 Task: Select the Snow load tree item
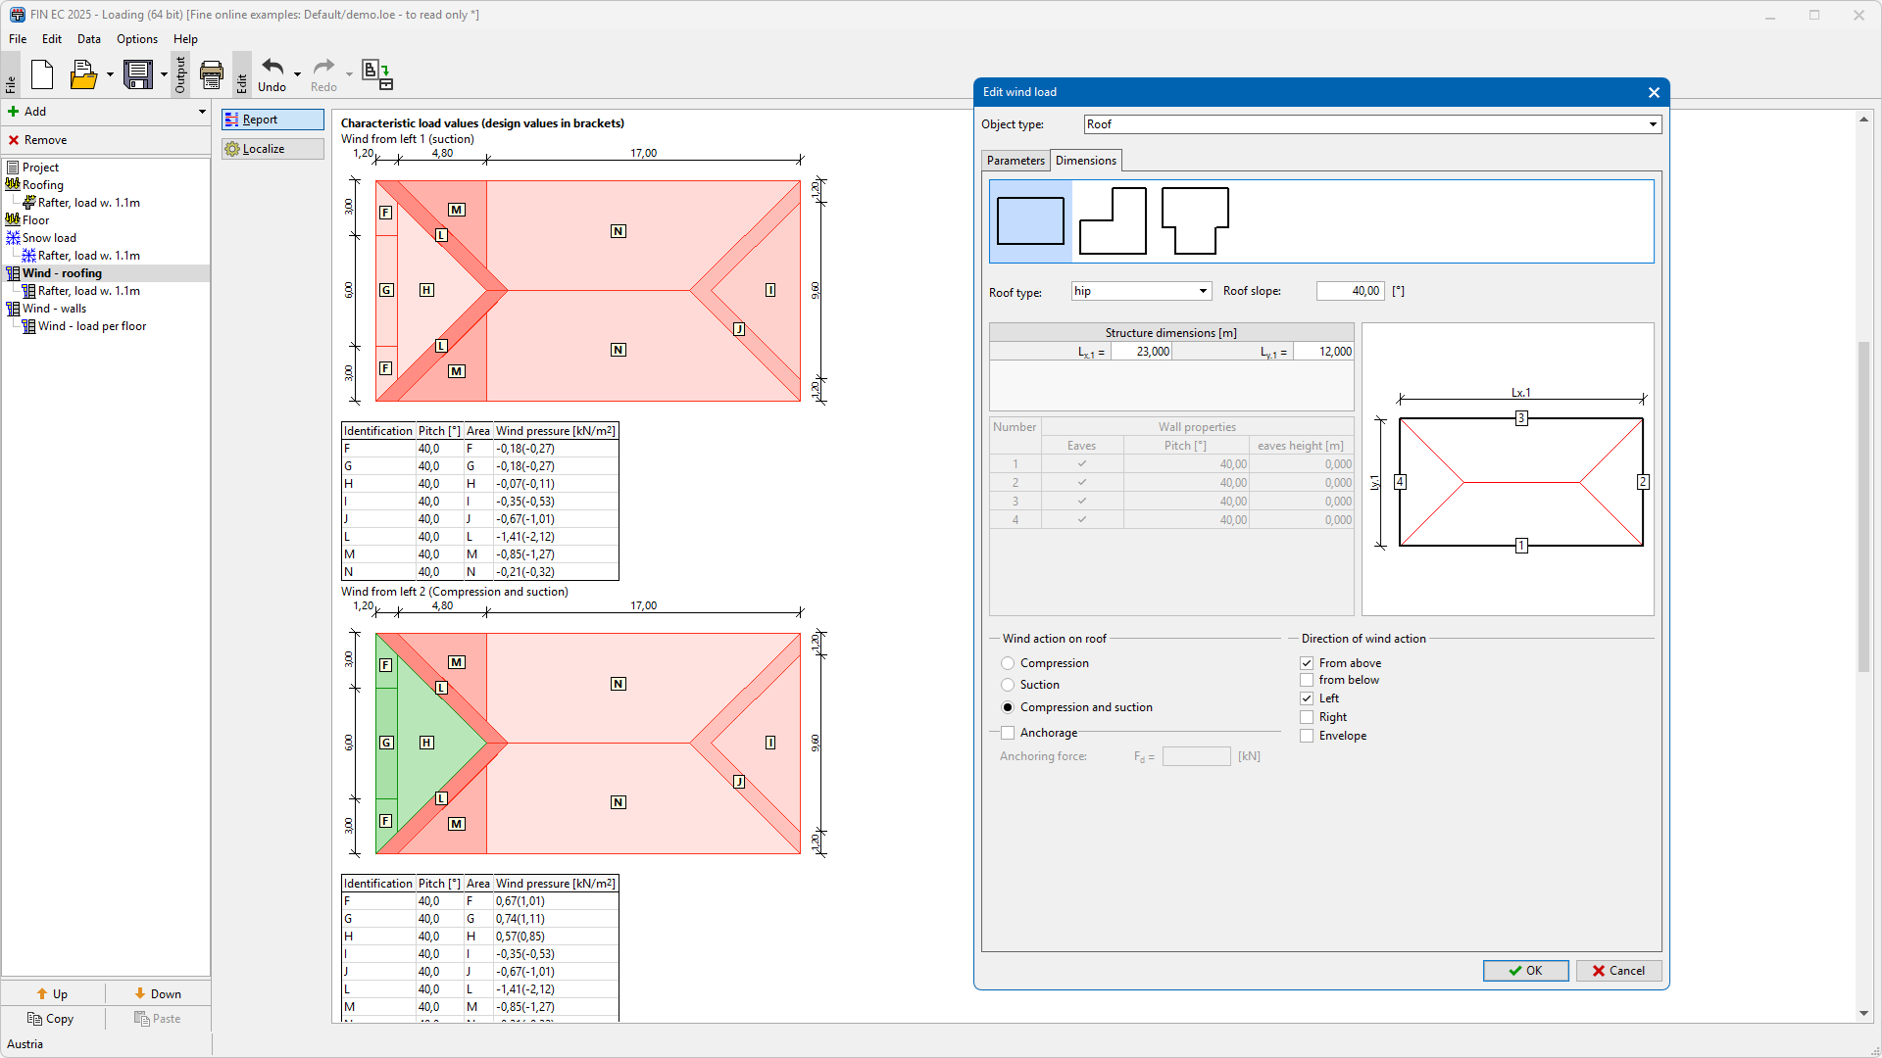[49, 238]
